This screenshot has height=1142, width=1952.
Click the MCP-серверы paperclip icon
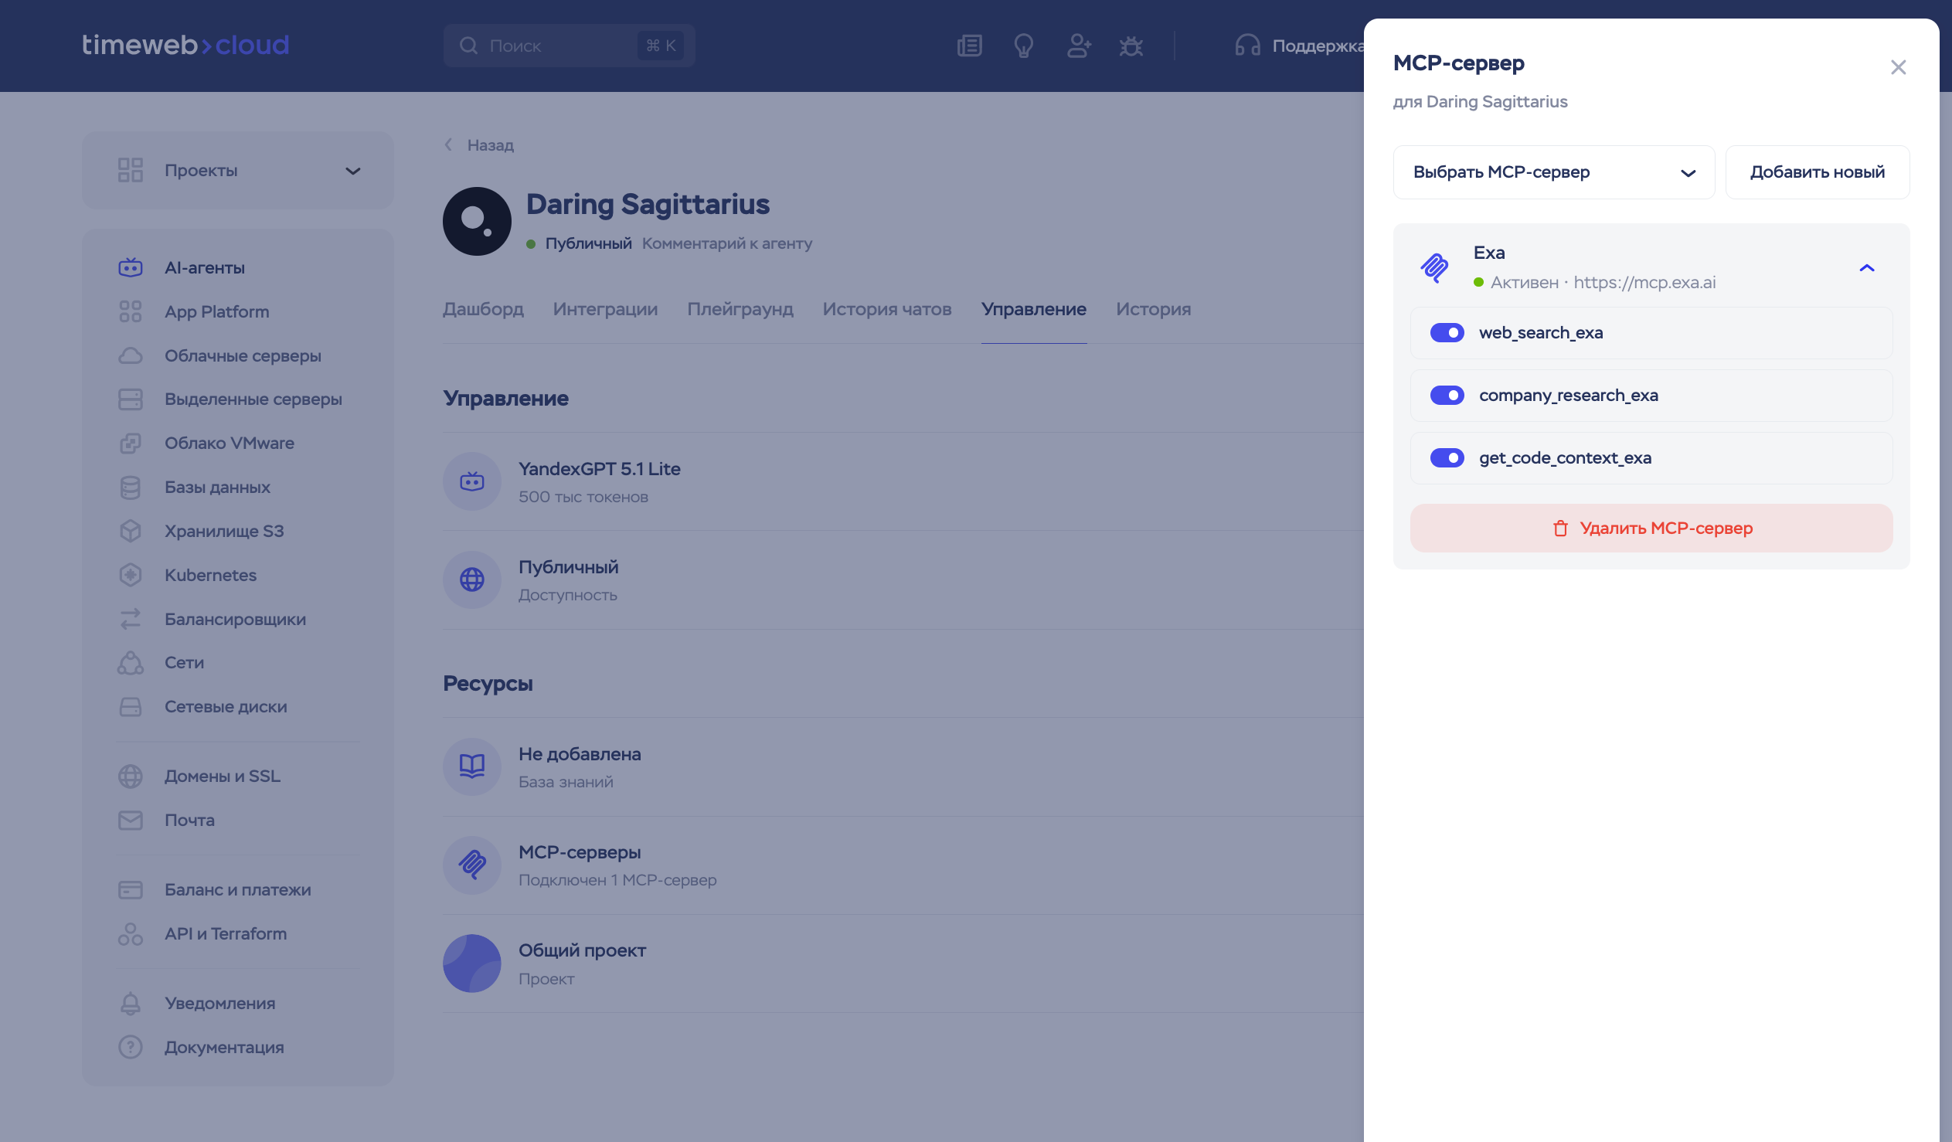(x=471, y=865)
